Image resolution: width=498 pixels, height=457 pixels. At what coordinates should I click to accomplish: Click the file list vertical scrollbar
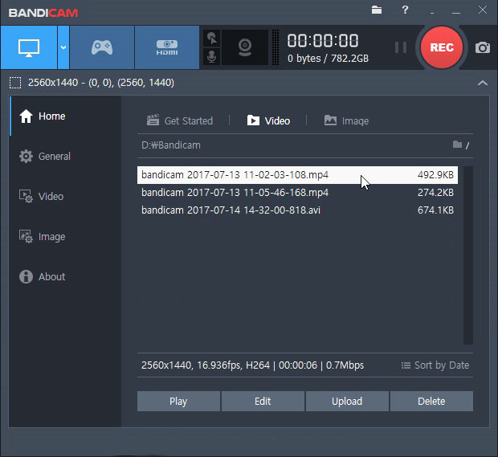pos(467,255)
